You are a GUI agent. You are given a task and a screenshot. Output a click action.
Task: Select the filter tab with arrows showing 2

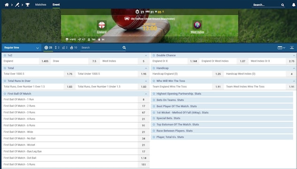(x=57, y=48)
